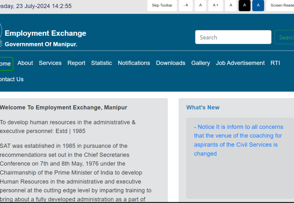Navigate to Downloads
The width and height of the screenshot is (294, 203).
[171, 63]
